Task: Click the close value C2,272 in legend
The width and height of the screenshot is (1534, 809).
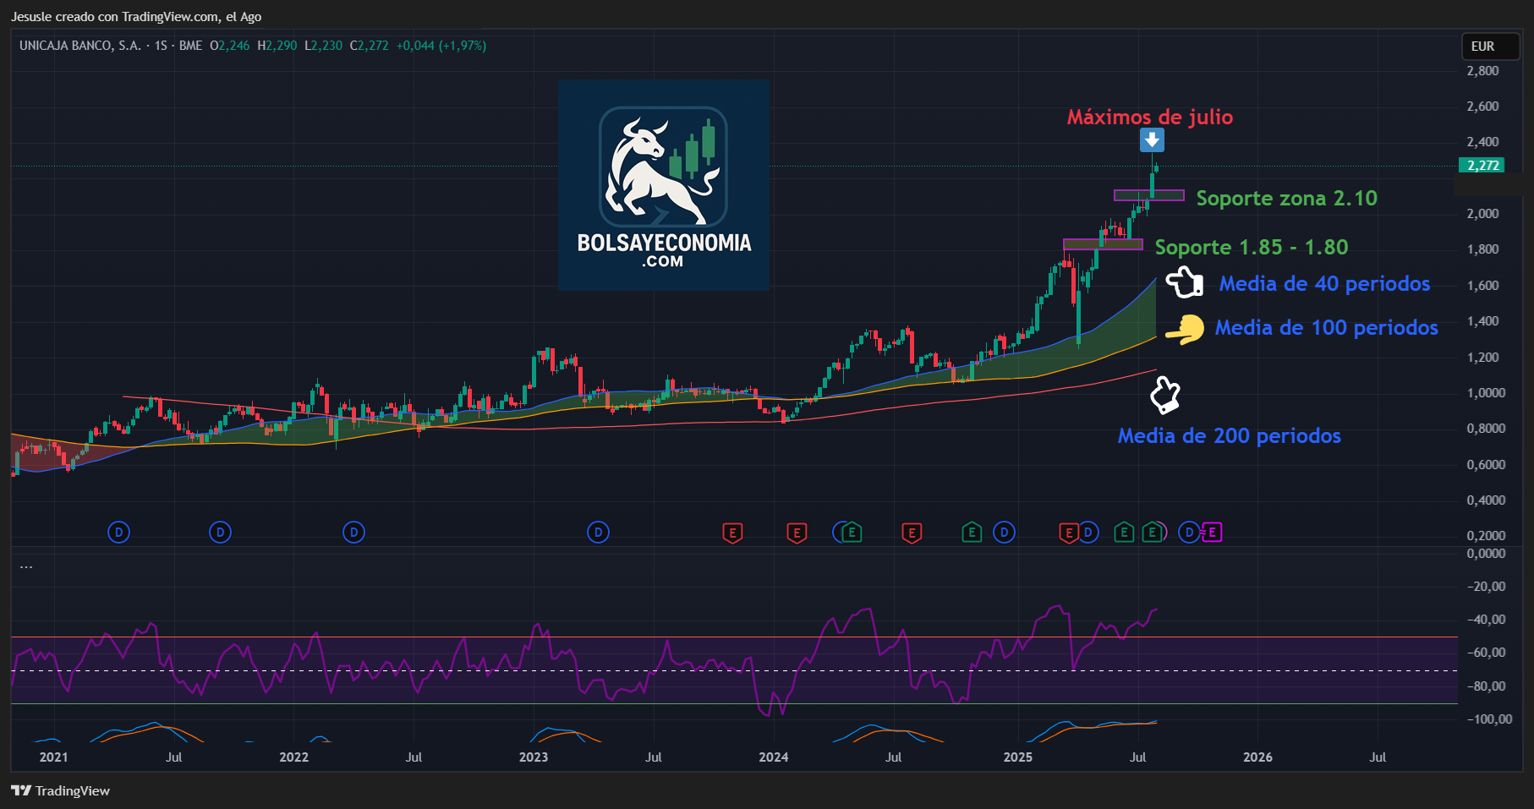Action: pos(370,46)
